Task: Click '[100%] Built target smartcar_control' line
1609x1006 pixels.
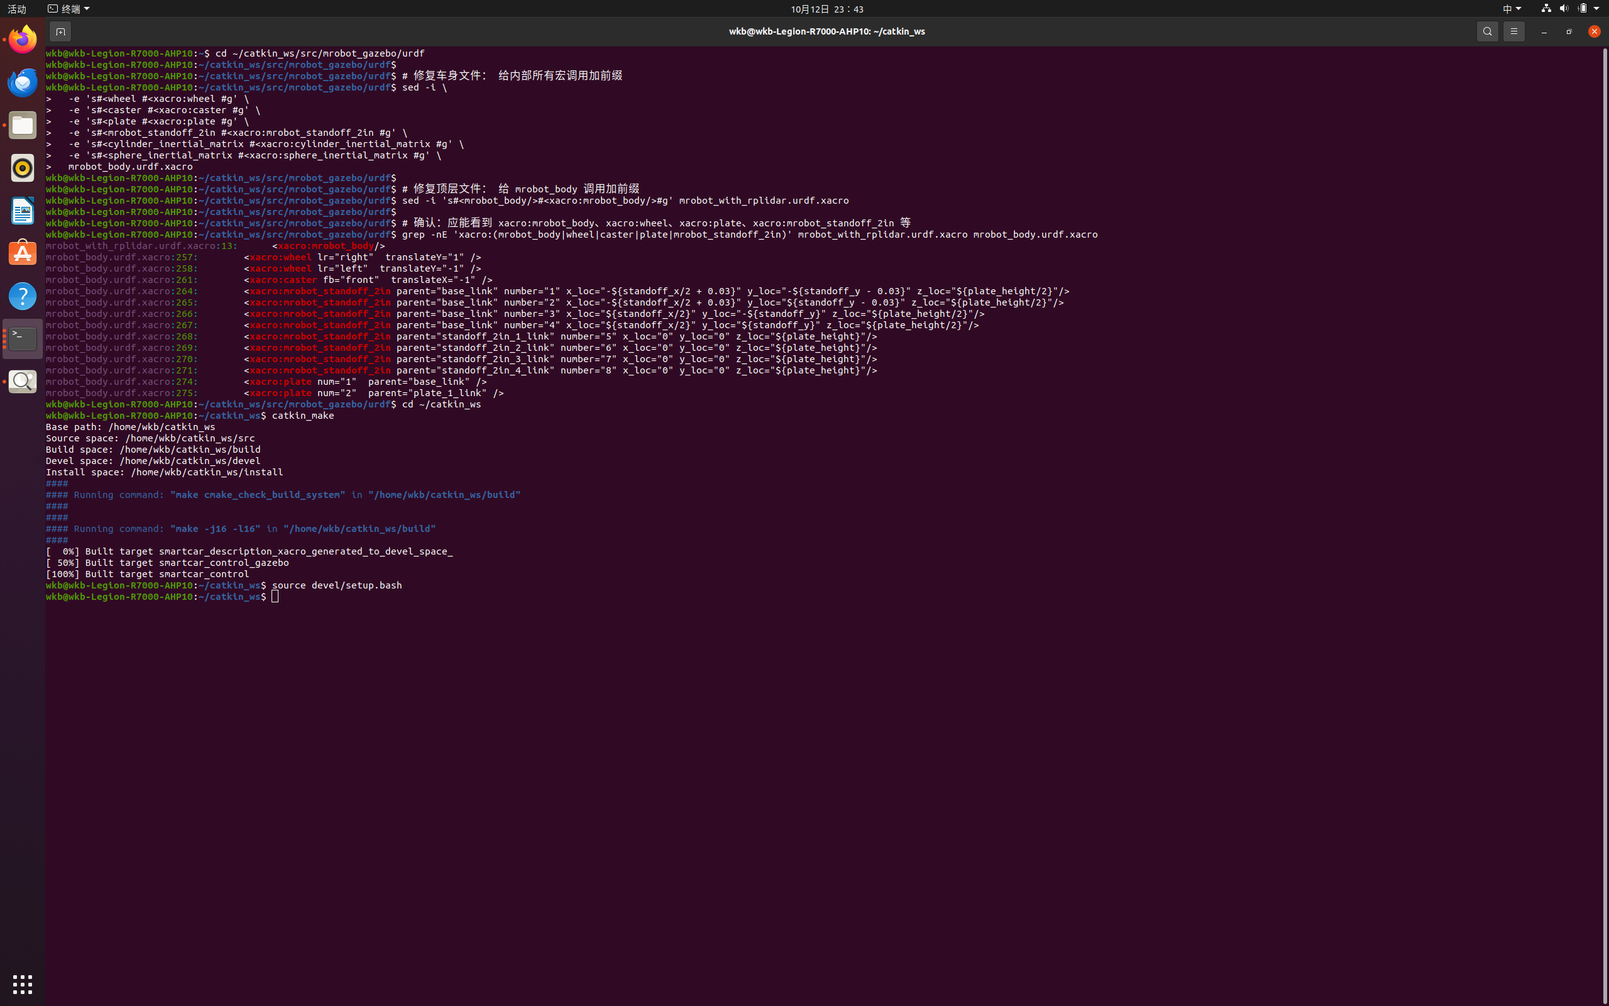Action: point(147,574)
